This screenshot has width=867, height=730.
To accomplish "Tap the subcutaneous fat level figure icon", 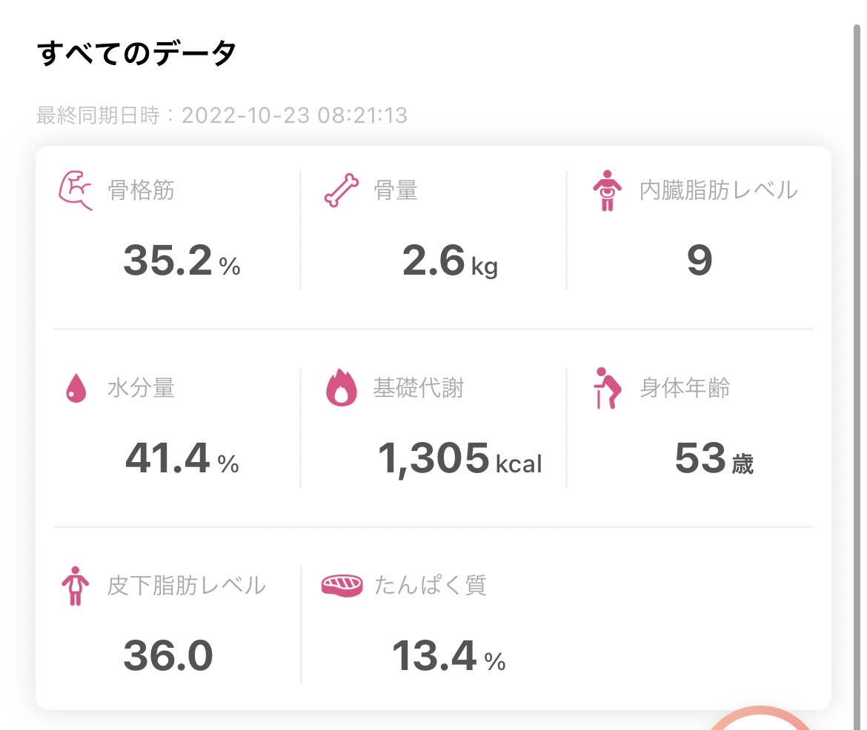I will (x=75, y=586).
